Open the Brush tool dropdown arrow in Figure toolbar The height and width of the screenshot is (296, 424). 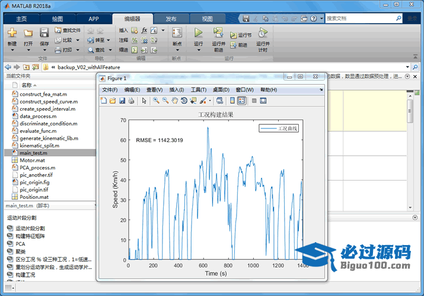point(209,101)
